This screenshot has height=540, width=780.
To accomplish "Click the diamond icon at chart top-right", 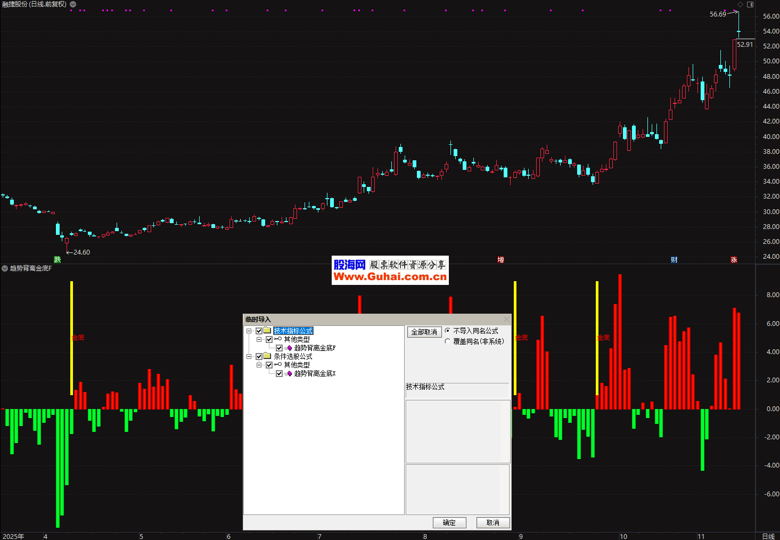I will [x=740, y=4].
